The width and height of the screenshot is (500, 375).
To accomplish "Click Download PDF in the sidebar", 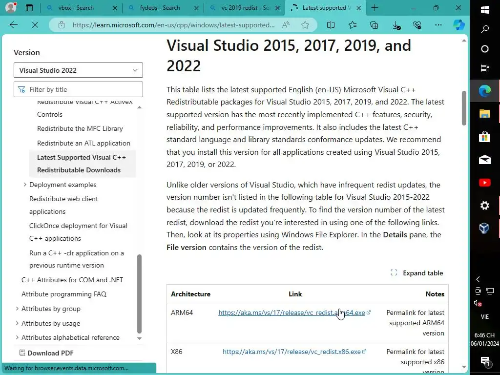I will [x=46, y=353].
